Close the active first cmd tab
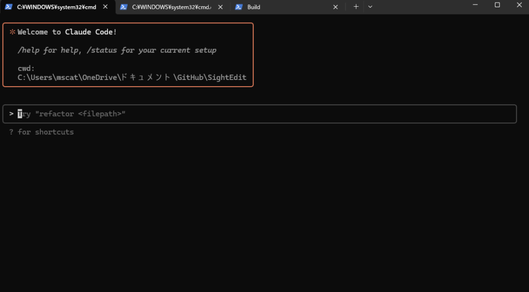The image size is (529, 292). (105, 7)
